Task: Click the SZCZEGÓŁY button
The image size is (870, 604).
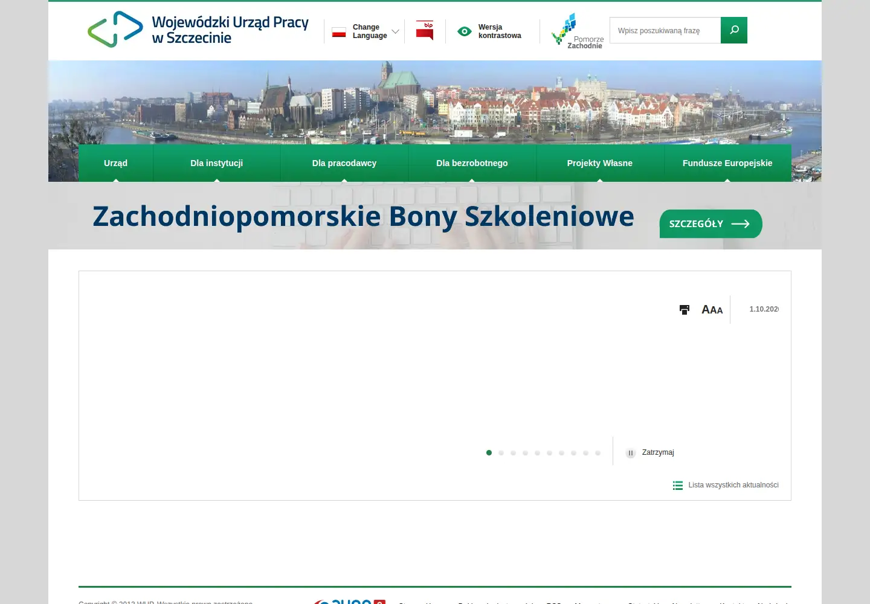Action: pyautogui.click(x=710, y=223)
